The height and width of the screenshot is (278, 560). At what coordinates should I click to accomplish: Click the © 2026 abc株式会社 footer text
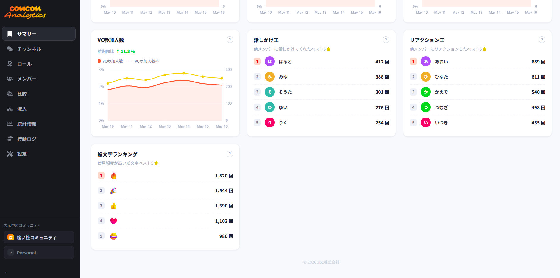coord(321,262)
